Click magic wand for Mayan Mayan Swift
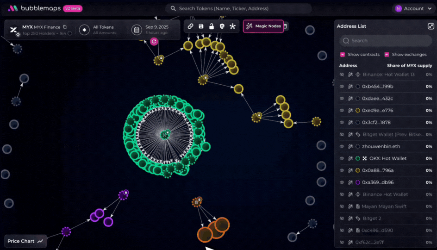The width and height of the screenshot is (437, 250). click(x=350, y=206)
